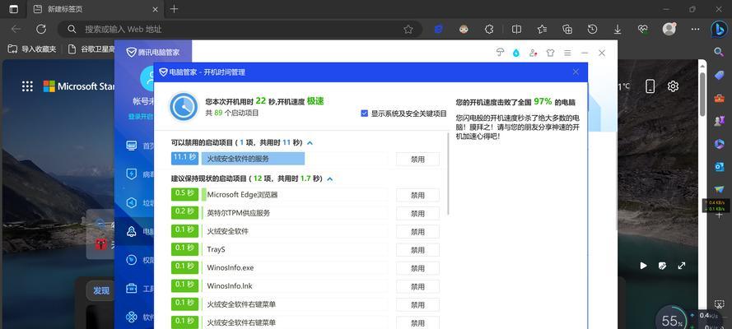Close the 开机时间管理 dialog
The width and height of the screenshot is (732, 329).
576,72
